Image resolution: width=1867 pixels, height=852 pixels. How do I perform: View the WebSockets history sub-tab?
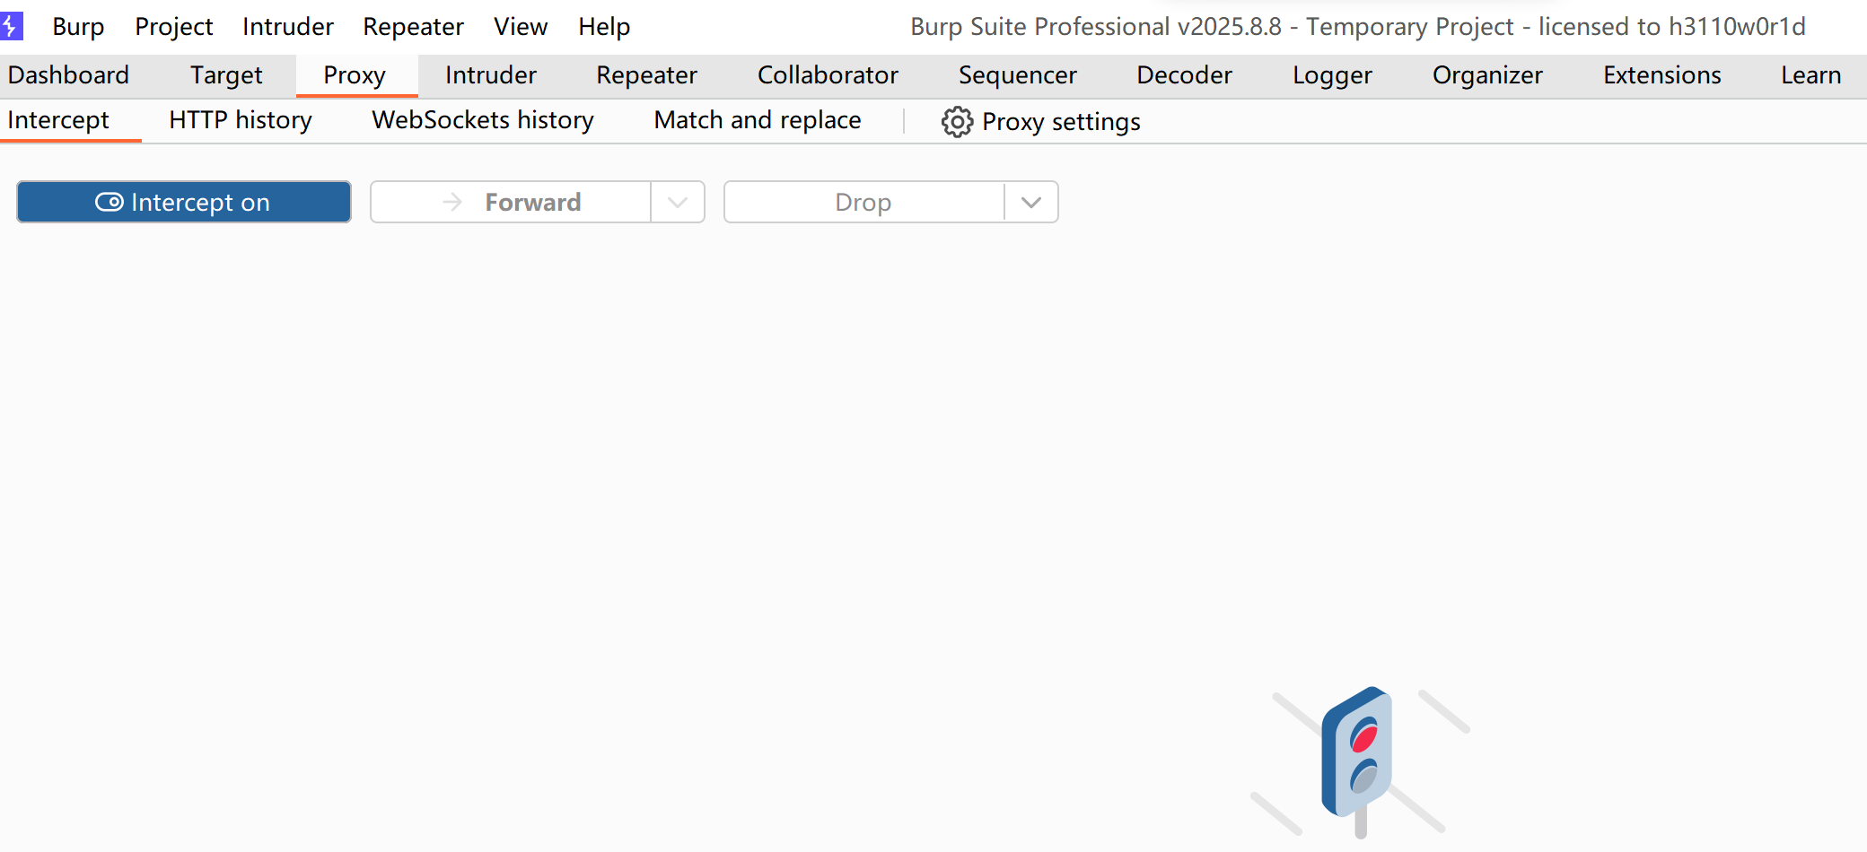[483, 120]
